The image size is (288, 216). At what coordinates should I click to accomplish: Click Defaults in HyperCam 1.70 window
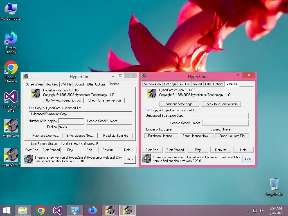click(x=108, y=150)
